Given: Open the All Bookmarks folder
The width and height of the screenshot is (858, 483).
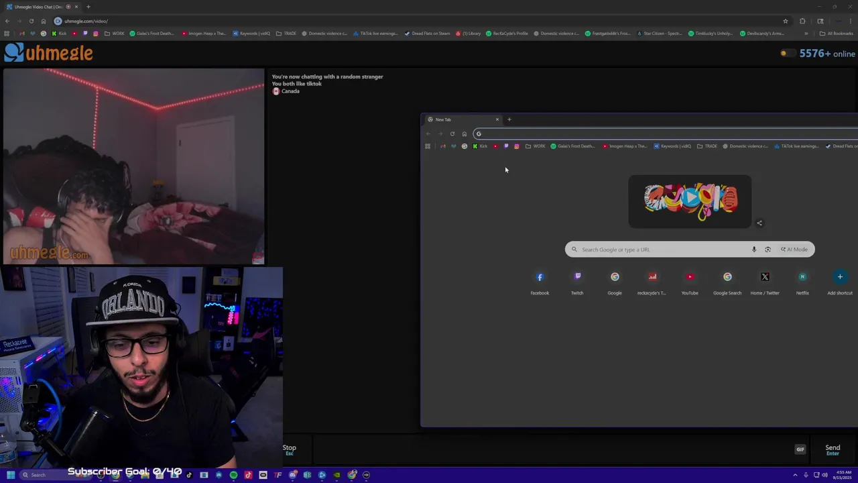Looking at the screenshot, I should 837,34.
